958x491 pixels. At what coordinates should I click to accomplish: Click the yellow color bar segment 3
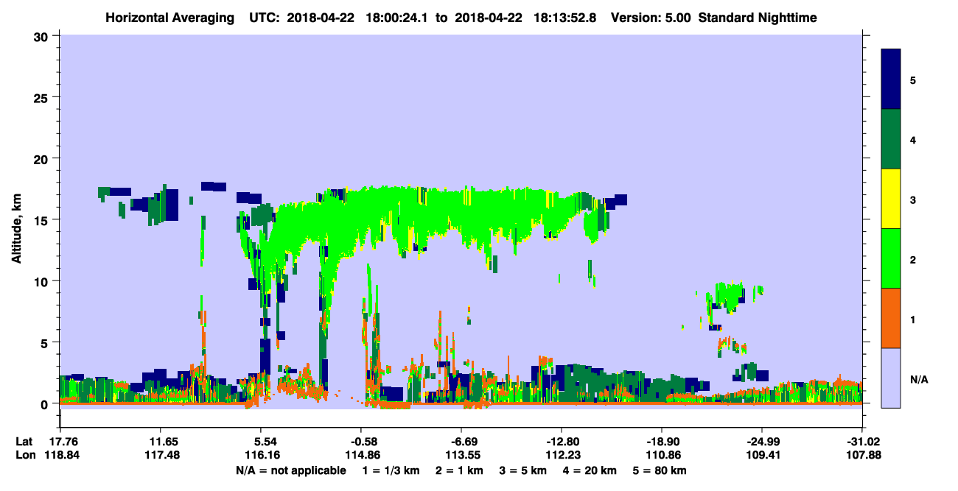[891, 199]
